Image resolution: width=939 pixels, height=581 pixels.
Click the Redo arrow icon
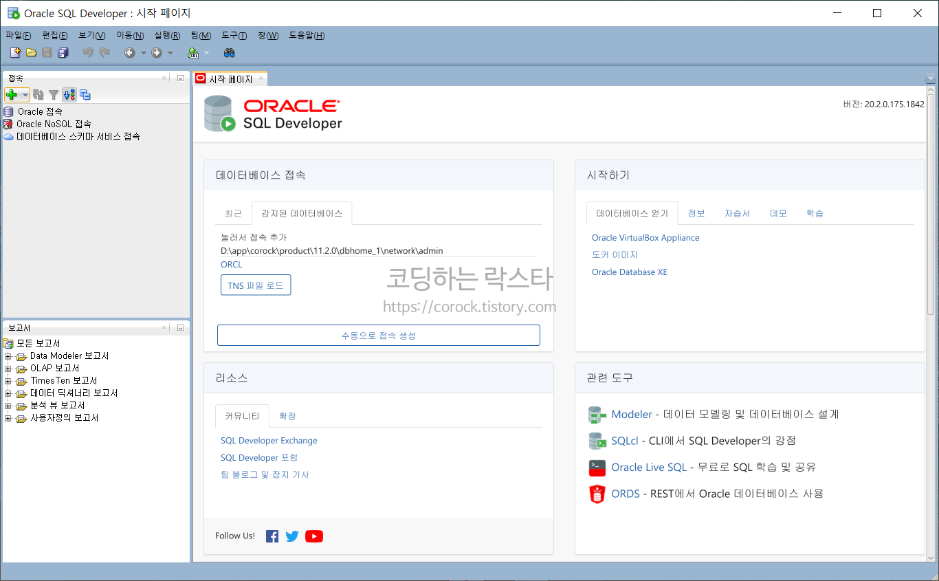pyautogui.click(x=104, y=52)
